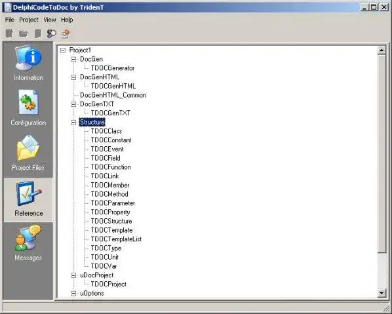Select the uDocProject unit in the tree
The width and height of the screenshot is (392, 314).
coord(97,275)
